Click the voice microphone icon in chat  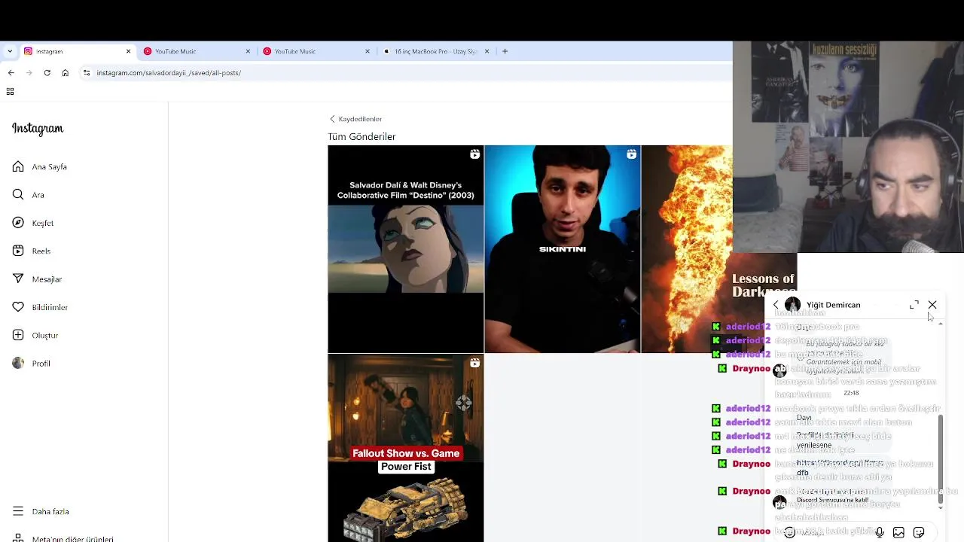(x=879, y=532)
